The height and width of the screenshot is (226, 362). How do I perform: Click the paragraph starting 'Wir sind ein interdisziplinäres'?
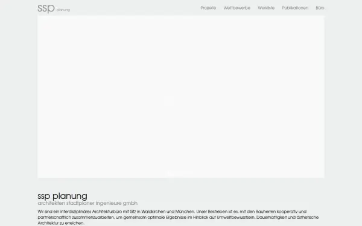[178, 217]
